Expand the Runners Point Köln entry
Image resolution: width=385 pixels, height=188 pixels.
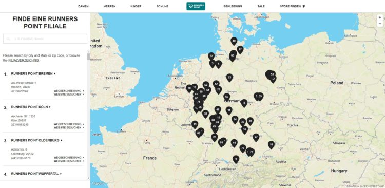tap(31, 107)
